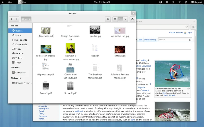Click the browser reload icon
The height and width of the screenshot is (127, 204).
(187, 27)
